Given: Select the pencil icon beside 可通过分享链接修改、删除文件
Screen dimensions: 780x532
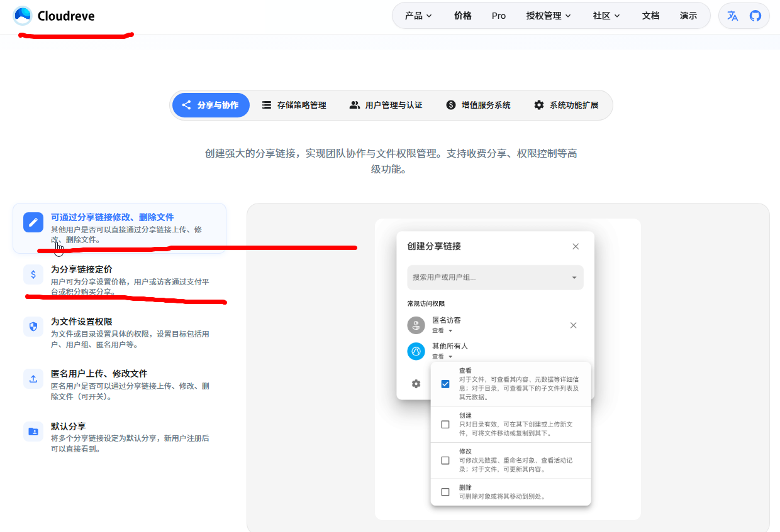Looking at the screenshot, I should pos(33,222).
